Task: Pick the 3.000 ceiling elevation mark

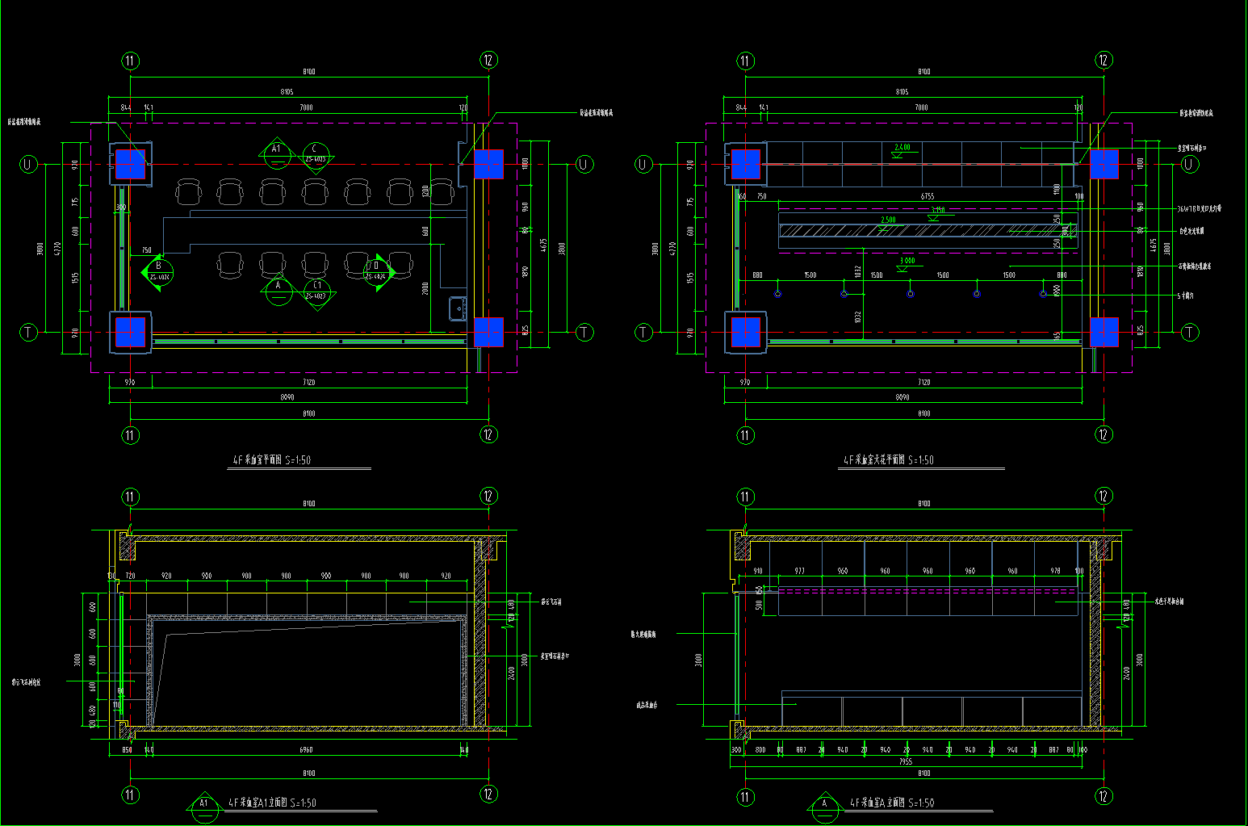Action: click(x=907, y=262)
